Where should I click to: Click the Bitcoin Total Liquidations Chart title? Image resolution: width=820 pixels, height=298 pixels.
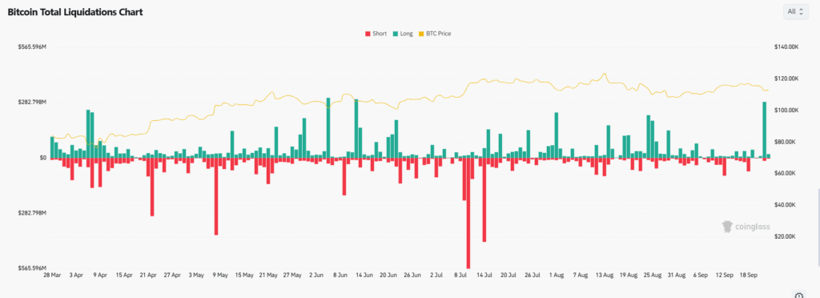(74, 12)
